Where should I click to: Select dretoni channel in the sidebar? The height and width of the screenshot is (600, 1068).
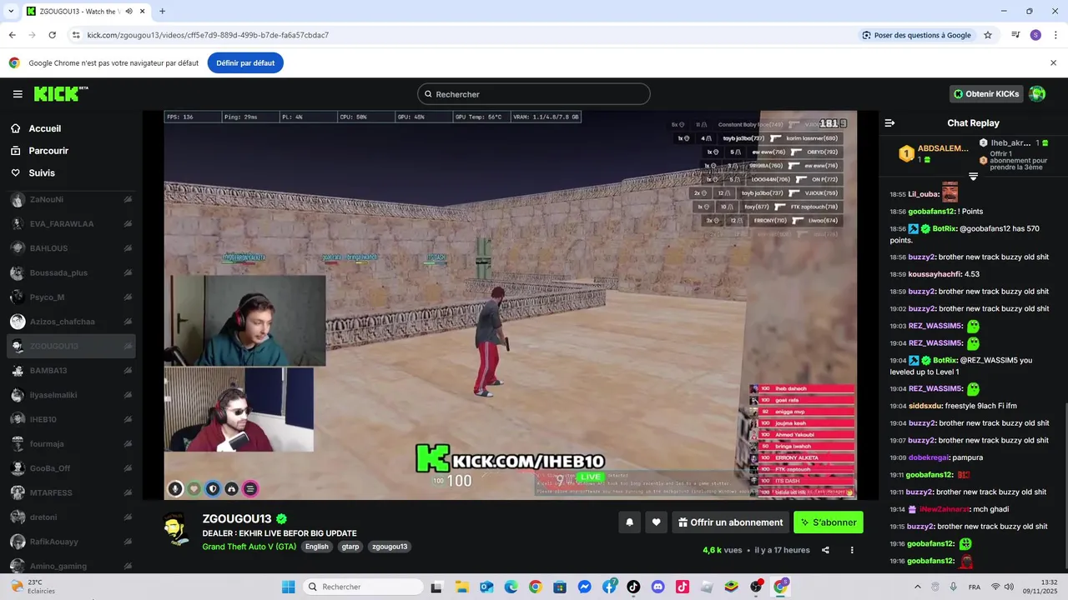pyautogui.click(x=71, y=517)
